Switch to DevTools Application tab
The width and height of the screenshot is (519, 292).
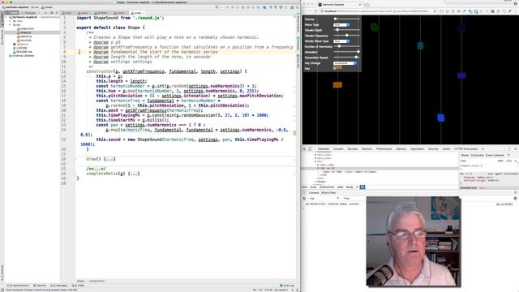tap(417, 149)
